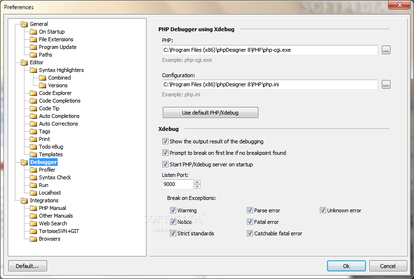Click the Default... button
Image resolution: width=414 pixels, height=279 pixels.
[27, 266]
